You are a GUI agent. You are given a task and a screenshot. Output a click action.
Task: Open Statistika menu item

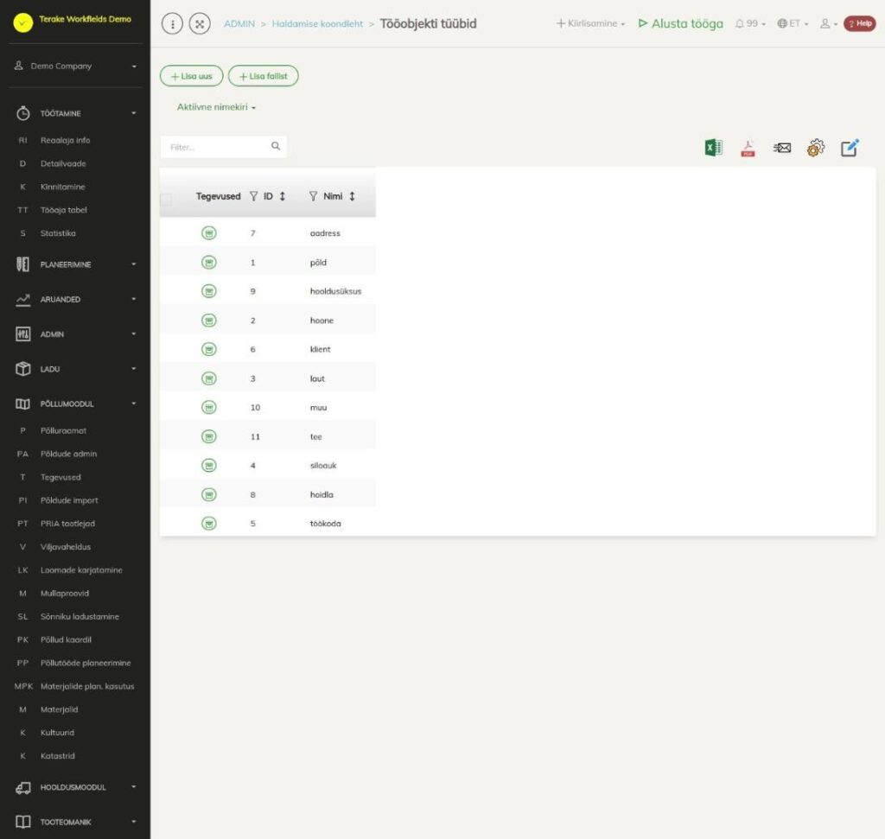point(58,233)
